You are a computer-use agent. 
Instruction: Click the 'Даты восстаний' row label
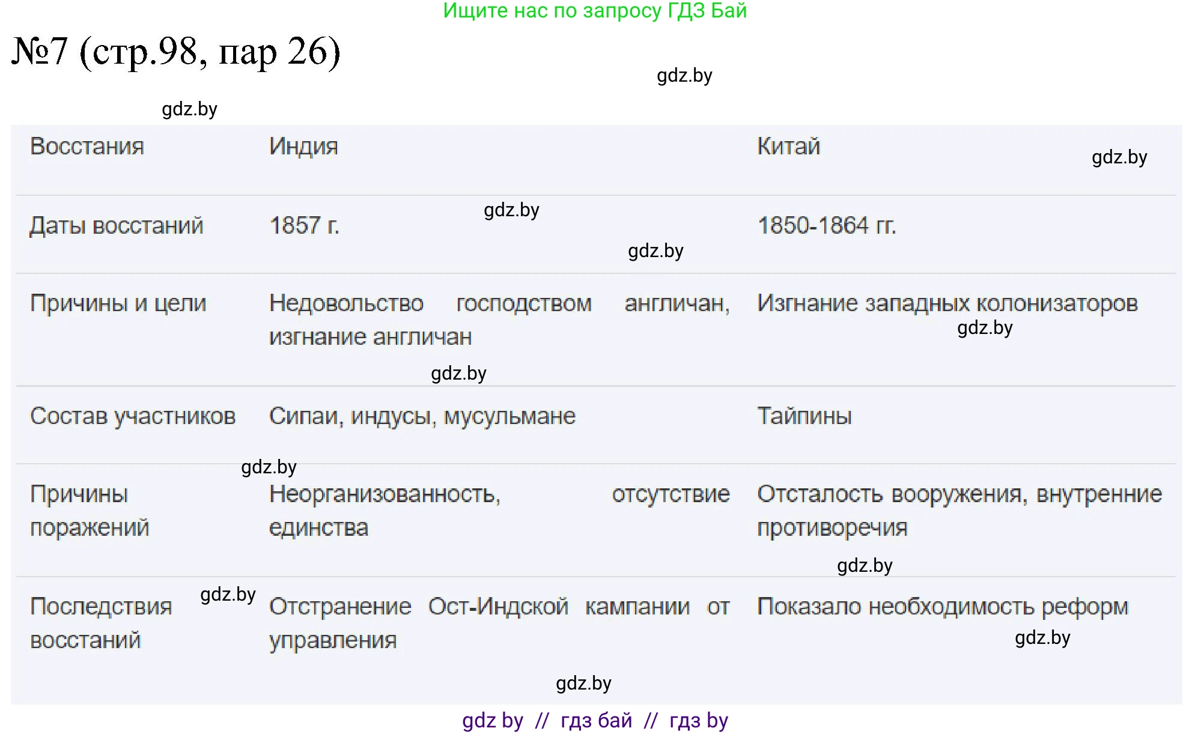click(118, 226)
